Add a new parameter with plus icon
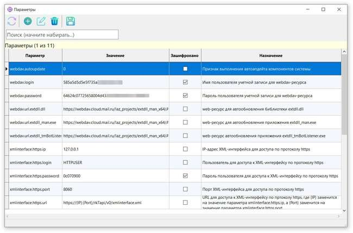This screenshot has height=233, width=353. [x=28, y=22]
